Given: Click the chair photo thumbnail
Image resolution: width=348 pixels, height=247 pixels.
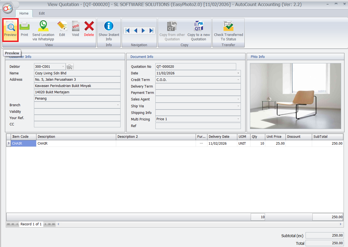Looking at the screenshot, I should click(295, 96).
